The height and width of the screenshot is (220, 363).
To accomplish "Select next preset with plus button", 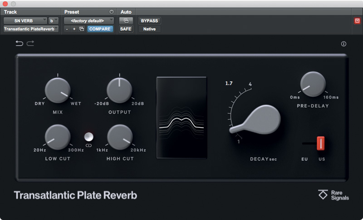I will (x=74, y=29).
